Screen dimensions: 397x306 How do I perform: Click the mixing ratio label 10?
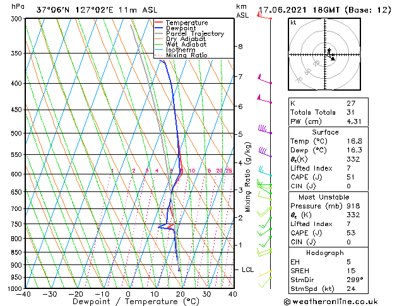pos(192,171)
